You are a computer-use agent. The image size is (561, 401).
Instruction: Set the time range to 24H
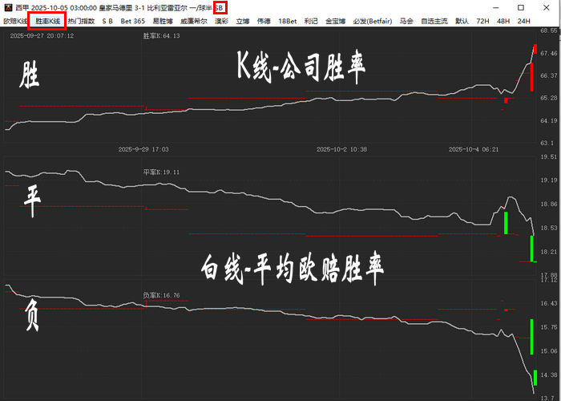coord(524,20)
